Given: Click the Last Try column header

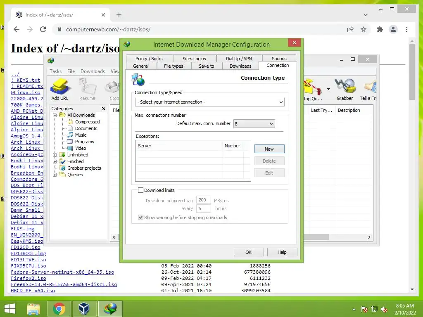Looking at the screenshot, I should (322, 110).
